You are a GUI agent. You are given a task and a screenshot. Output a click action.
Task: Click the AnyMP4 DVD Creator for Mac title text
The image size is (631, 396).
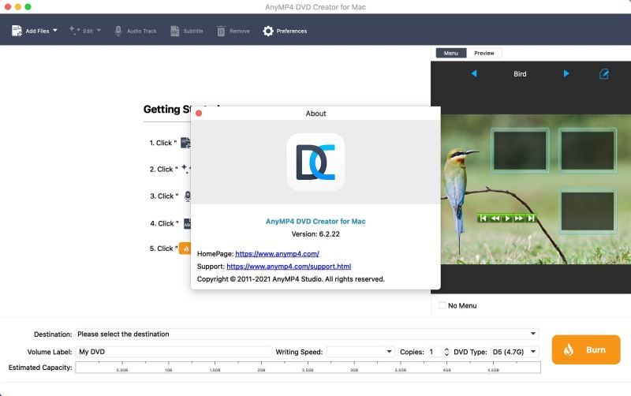tap(315, 222)
